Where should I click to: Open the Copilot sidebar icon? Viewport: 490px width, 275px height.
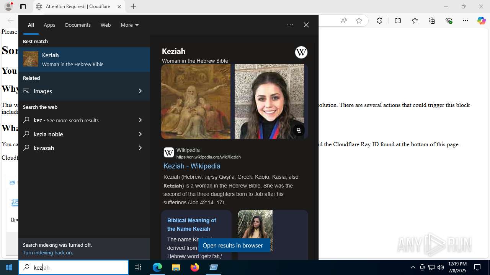coord(482,21)
